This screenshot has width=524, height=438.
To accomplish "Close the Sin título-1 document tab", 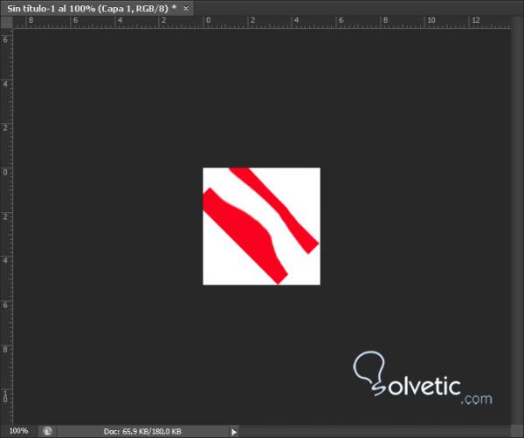I will tap(186, 9).
